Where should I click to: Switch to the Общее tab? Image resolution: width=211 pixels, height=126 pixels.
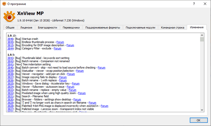click(10, 28)
